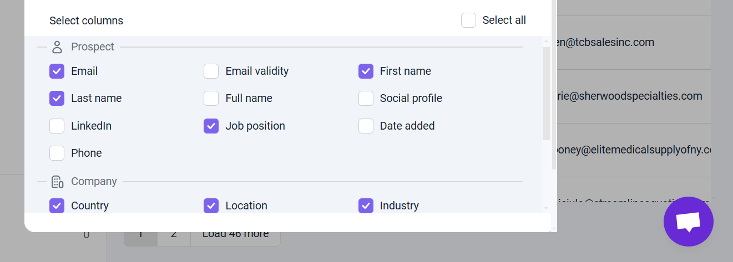This screenshot has width=733, height=262.
Task: Enable the Phone column checkbox
Action: [x=57, y=153]
